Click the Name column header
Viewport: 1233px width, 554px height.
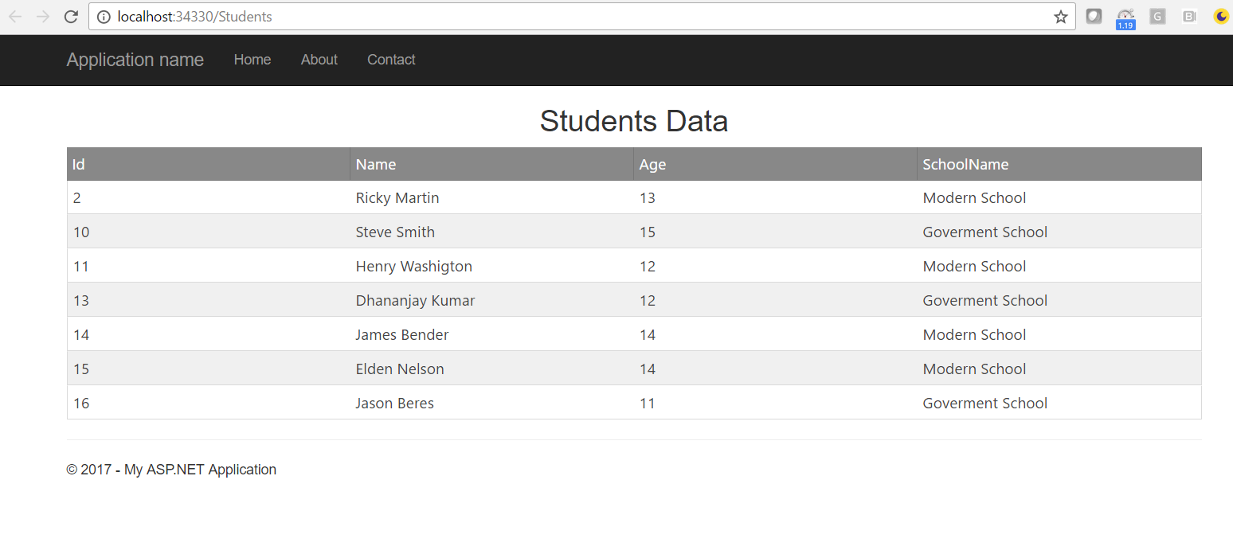[376, 165]
